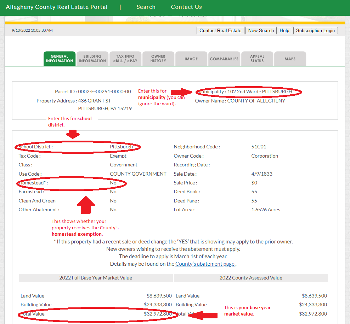Start a New Search
Image resolution: width=350 pixels, height=324 pixels.
coord(261,31)
